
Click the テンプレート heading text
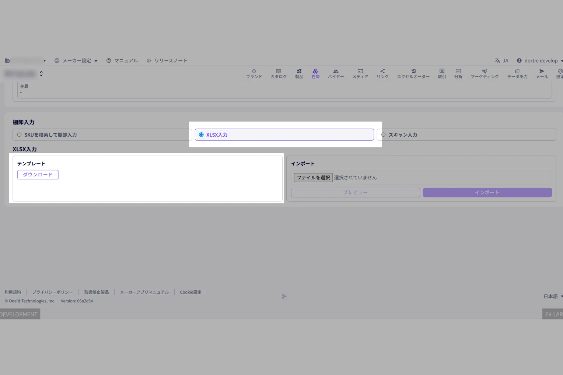(31, 164)
